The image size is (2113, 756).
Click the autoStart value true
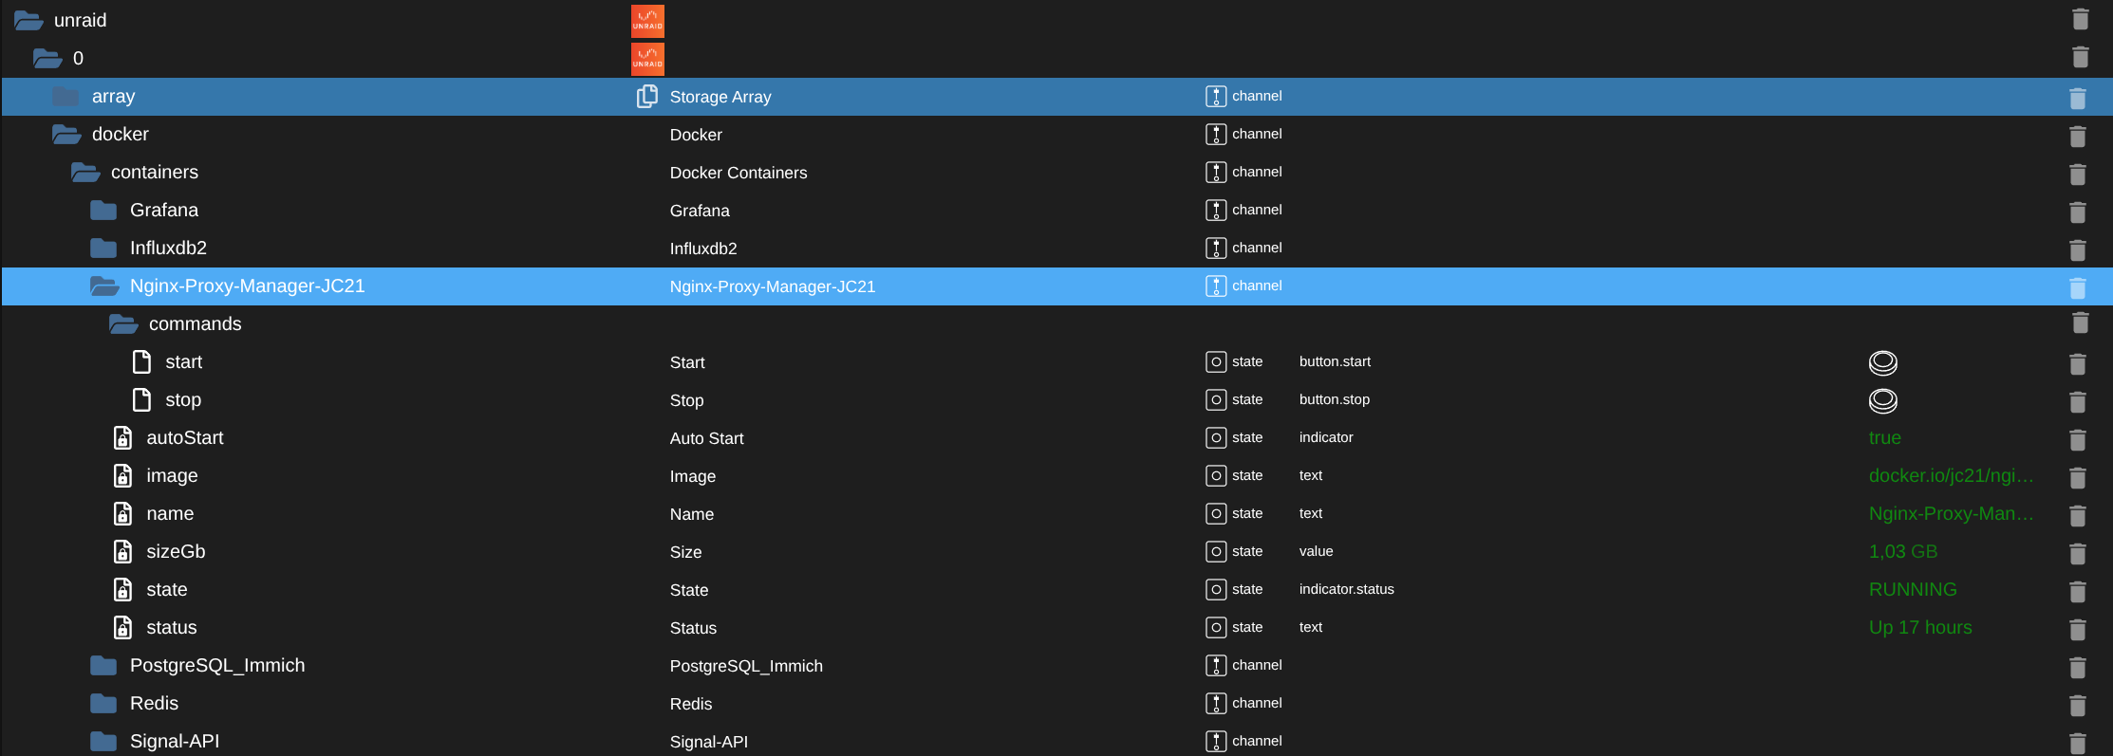(x=1884, y=437)
